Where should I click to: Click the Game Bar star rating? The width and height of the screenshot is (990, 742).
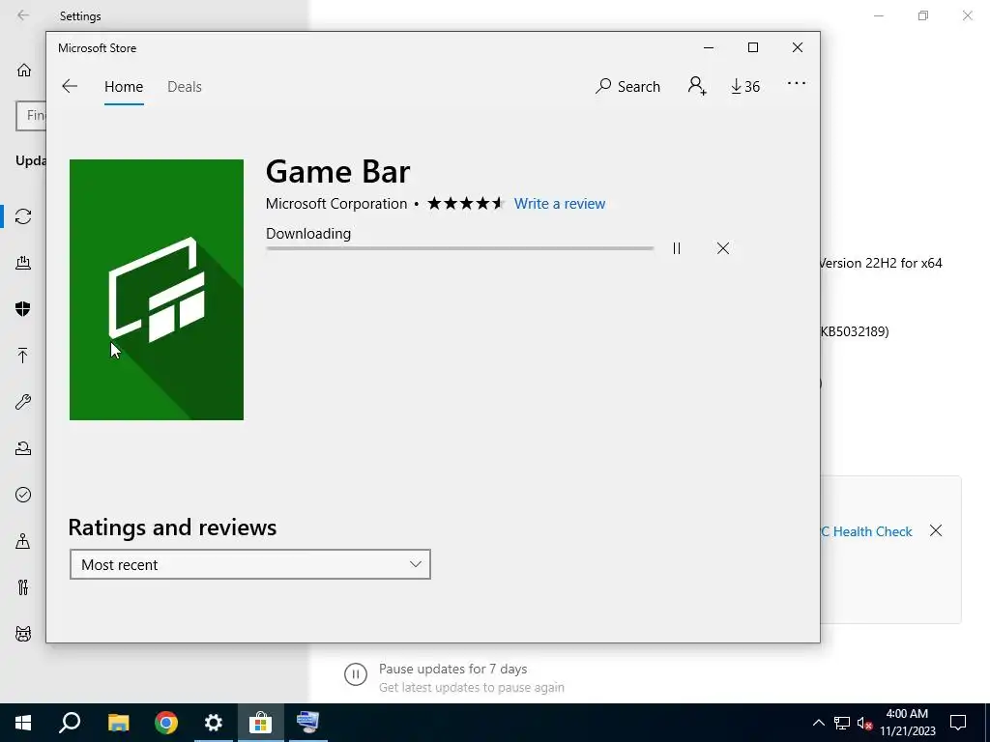[466, 203]
